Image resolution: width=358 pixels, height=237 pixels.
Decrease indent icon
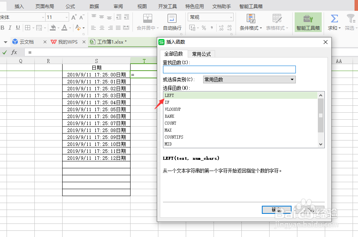(119, 17)
